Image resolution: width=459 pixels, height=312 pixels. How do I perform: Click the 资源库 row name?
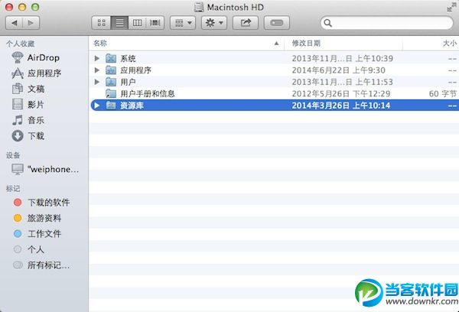(x=132, y=106)
